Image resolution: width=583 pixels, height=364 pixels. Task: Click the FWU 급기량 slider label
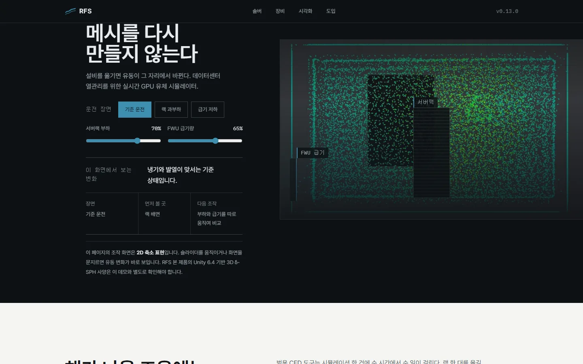181,129
